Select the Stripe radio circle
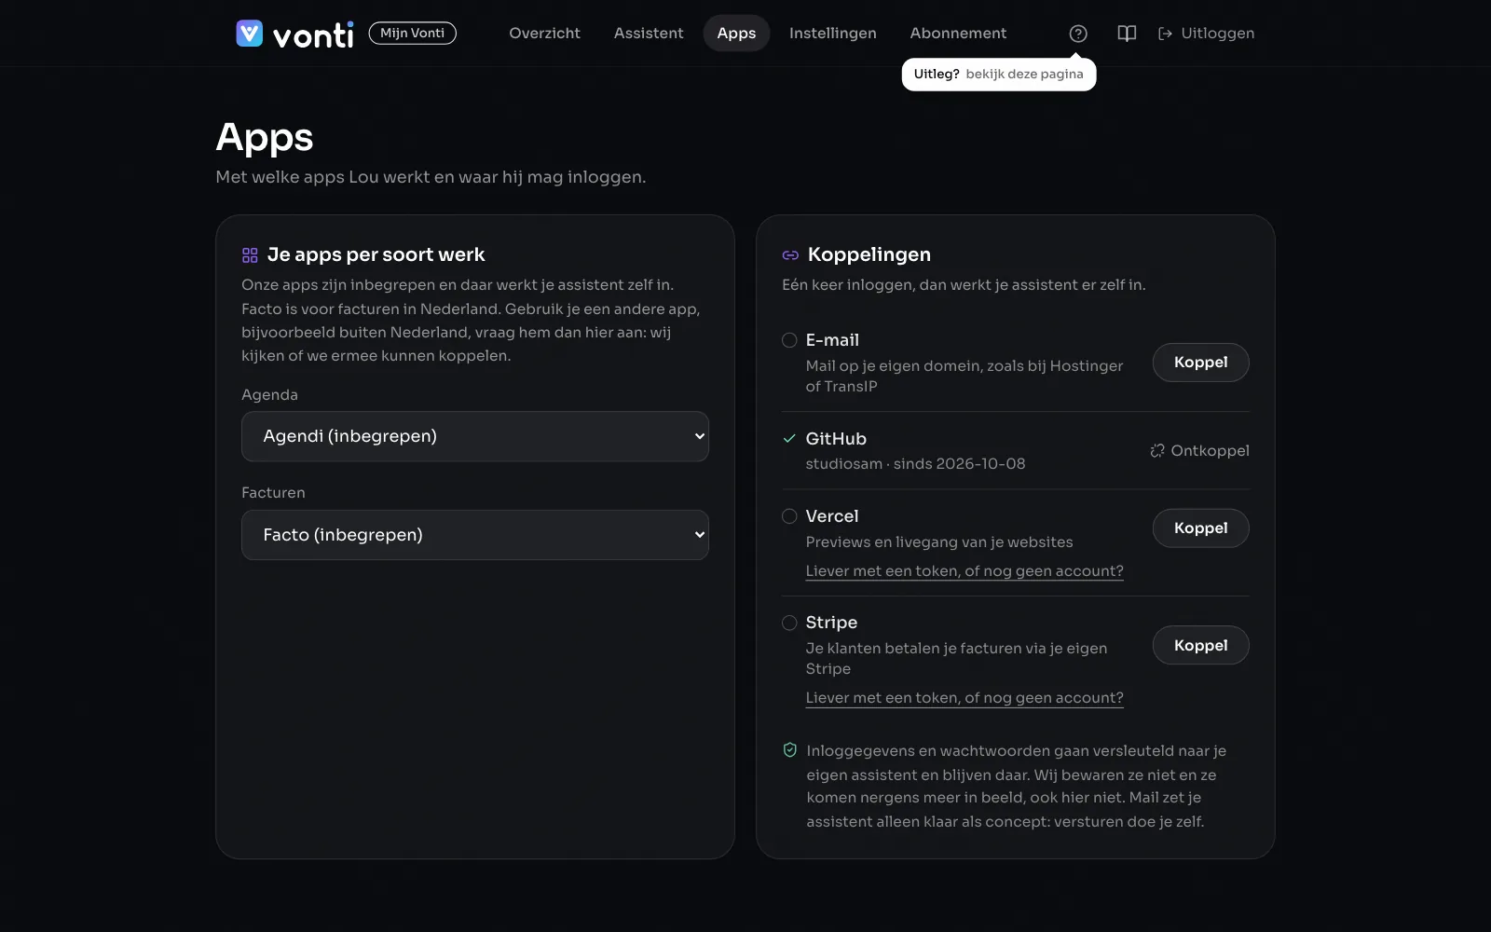1491x932 pixels. coord(789,623)
